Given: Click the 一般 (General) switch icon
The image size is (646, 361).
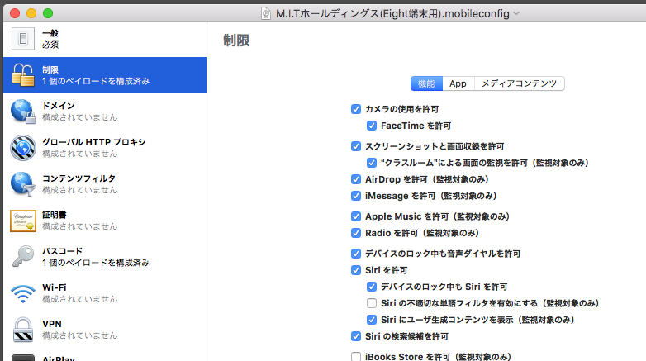Looking at the screenshot, I should point(23,39).
